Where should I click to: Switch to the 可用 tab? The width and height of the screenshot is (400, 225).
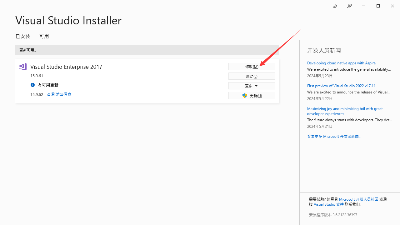tap(44, 36)
